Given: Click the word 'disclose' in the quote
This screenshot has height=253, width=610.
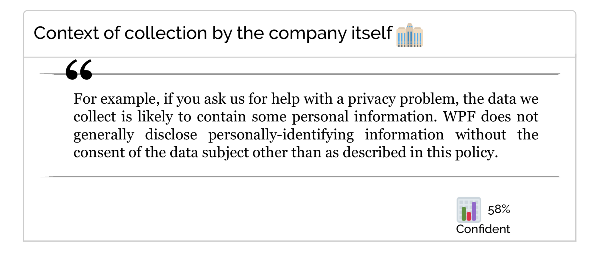Looking at the screenshot, I should tap(171, 135).
